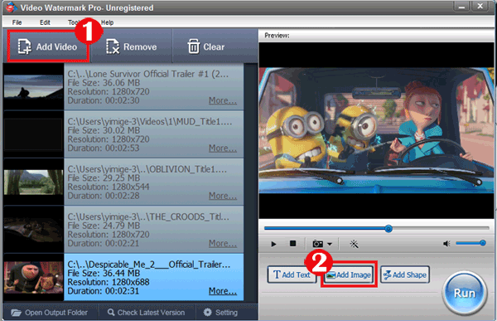Click More link for Despicable_Me_2 trailer
This screenshot has width=497, height=321.
pos(223,291)
